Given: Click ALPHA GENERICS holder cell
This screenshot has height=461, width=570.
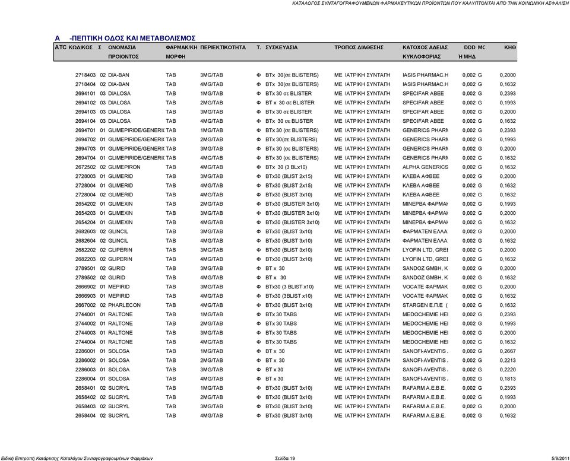Looking at the screenshot, I should pos(425,167).
